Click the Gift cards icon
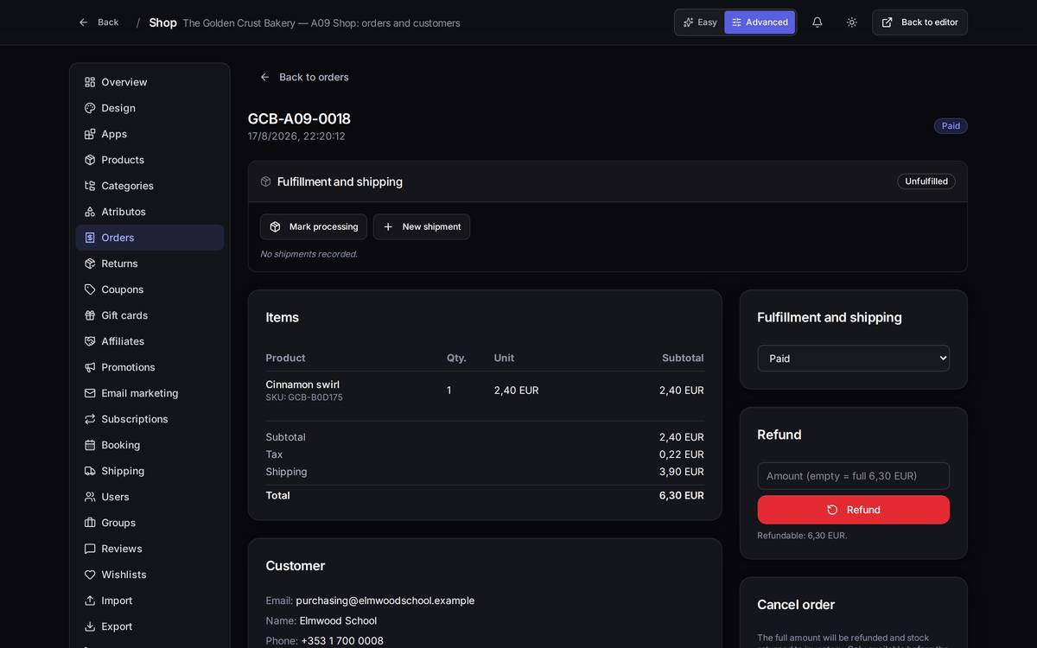Viewport: 1037px width, 648px height. click(90, 315)
